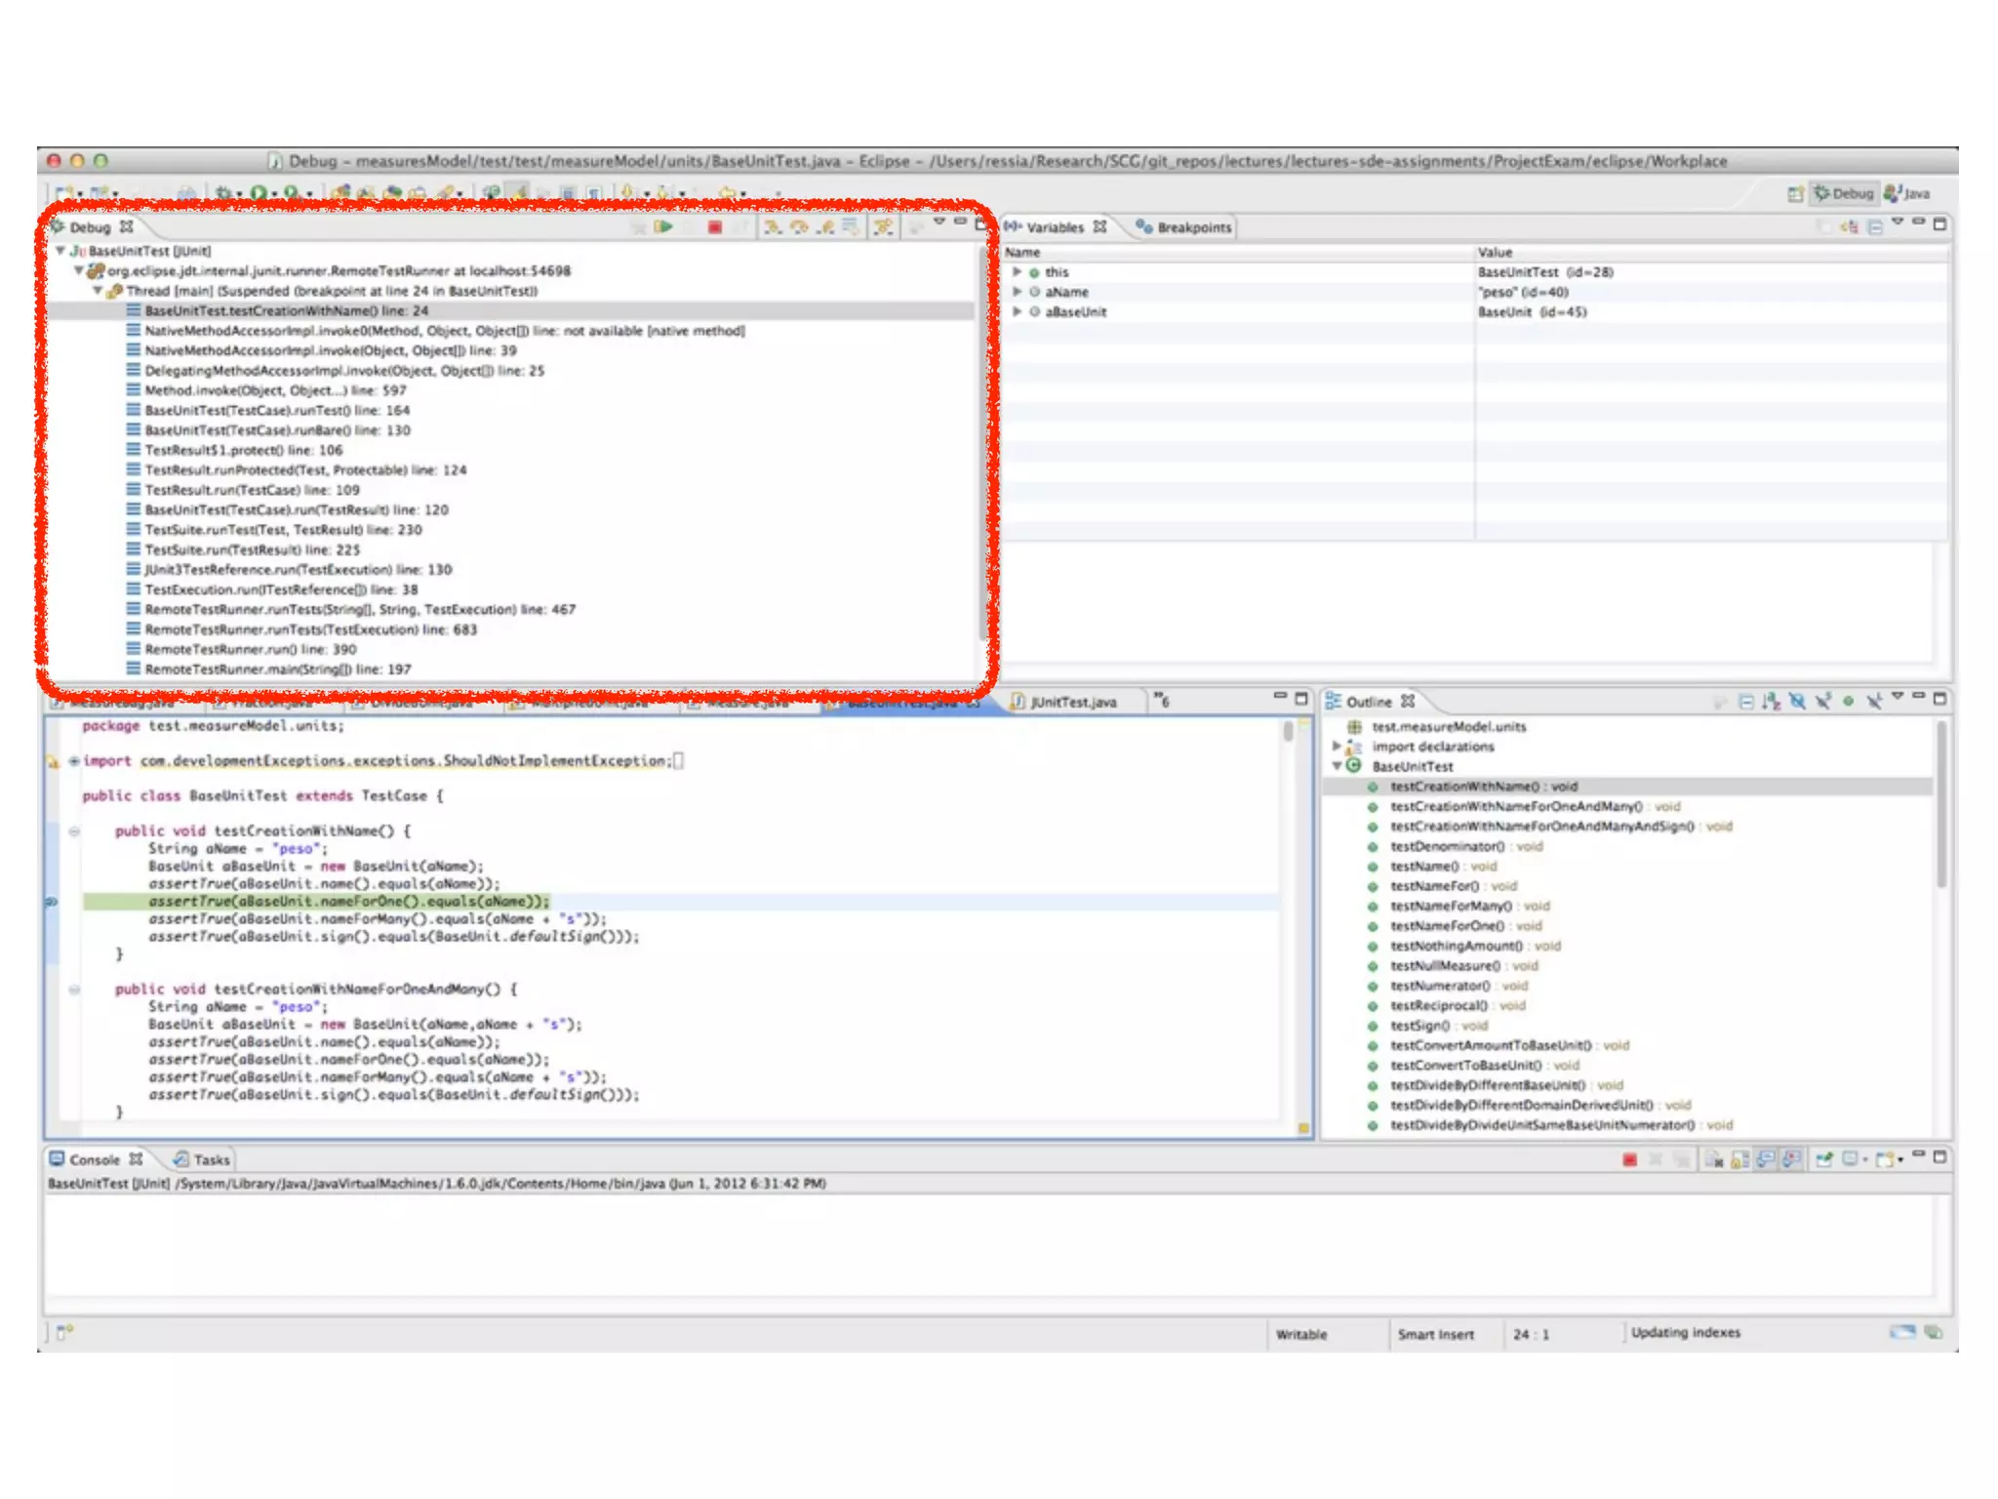Click the Clear Console icon
1998x1499 pixels.
click(x=1713, y=1159)
